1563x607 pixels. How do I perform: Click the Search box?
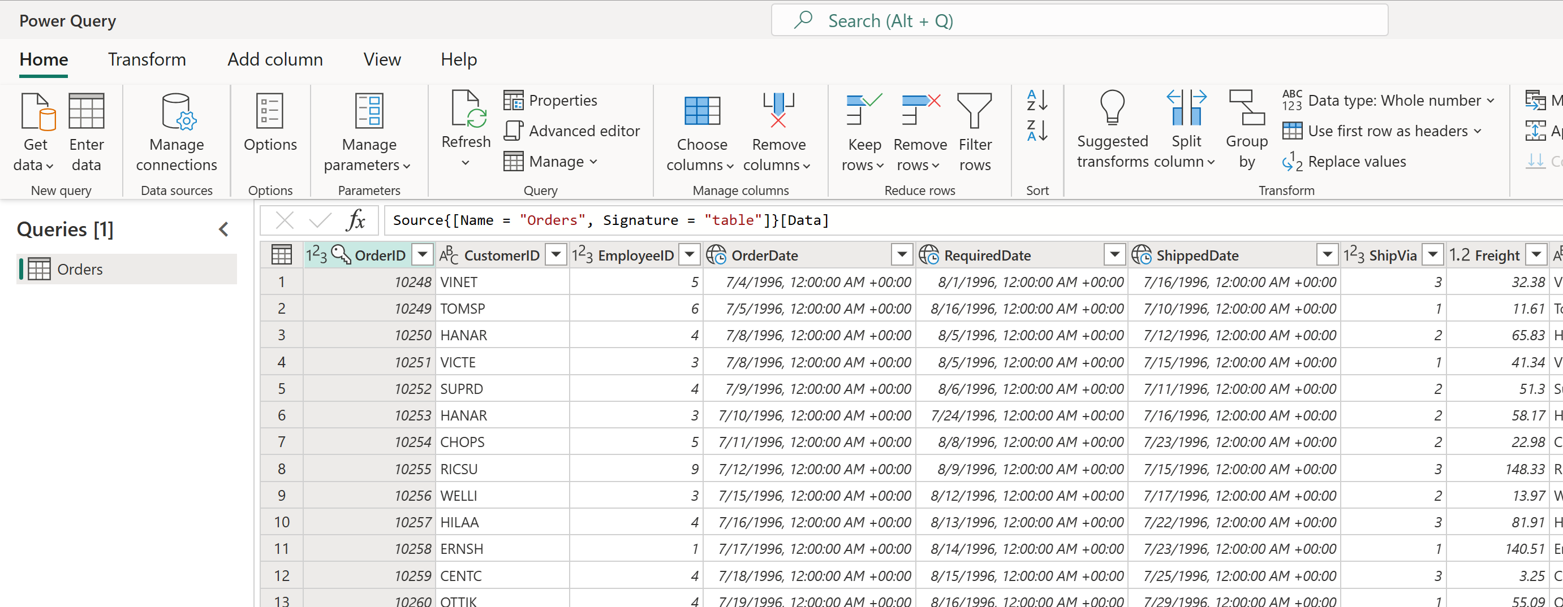point(1079,20)
